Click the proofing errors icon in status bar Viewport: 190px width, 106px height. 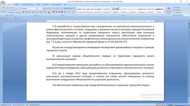click(x=27, y=105)
